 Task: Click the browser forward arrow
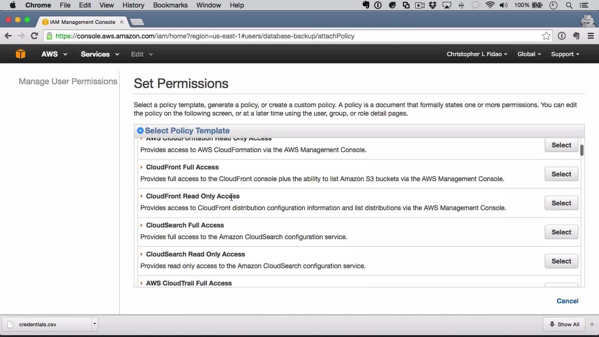(x=21, y=36)
